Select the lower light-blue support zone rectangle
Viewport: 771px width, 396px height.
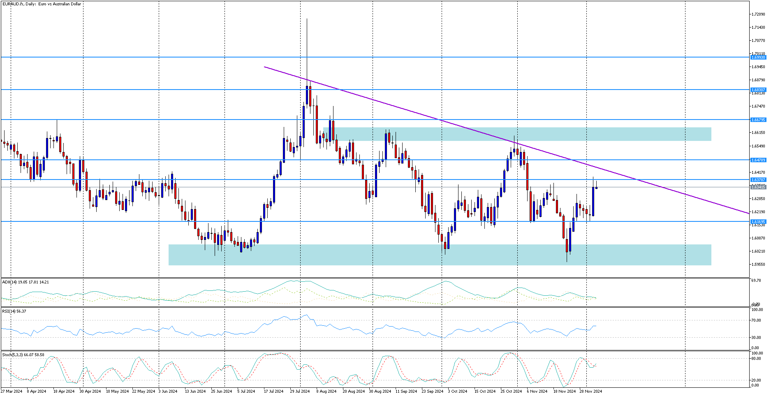click(x=440, y=255)
